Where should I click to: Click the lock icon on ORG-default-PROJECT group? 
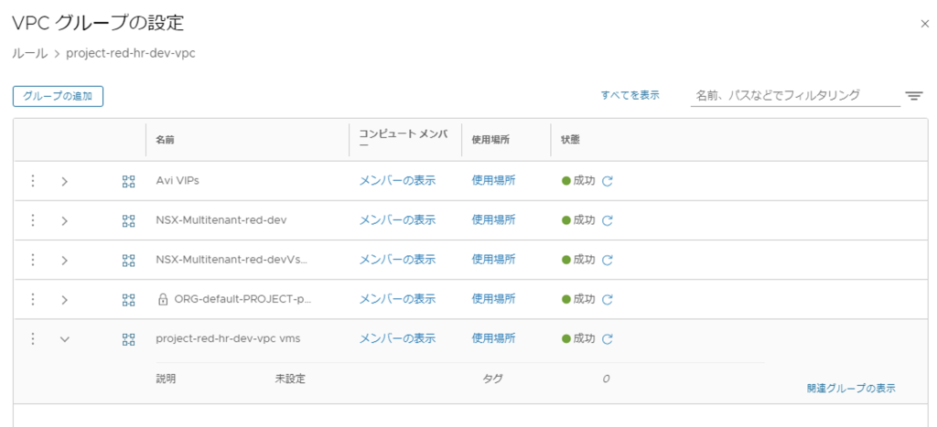click(x=163, y=299)
